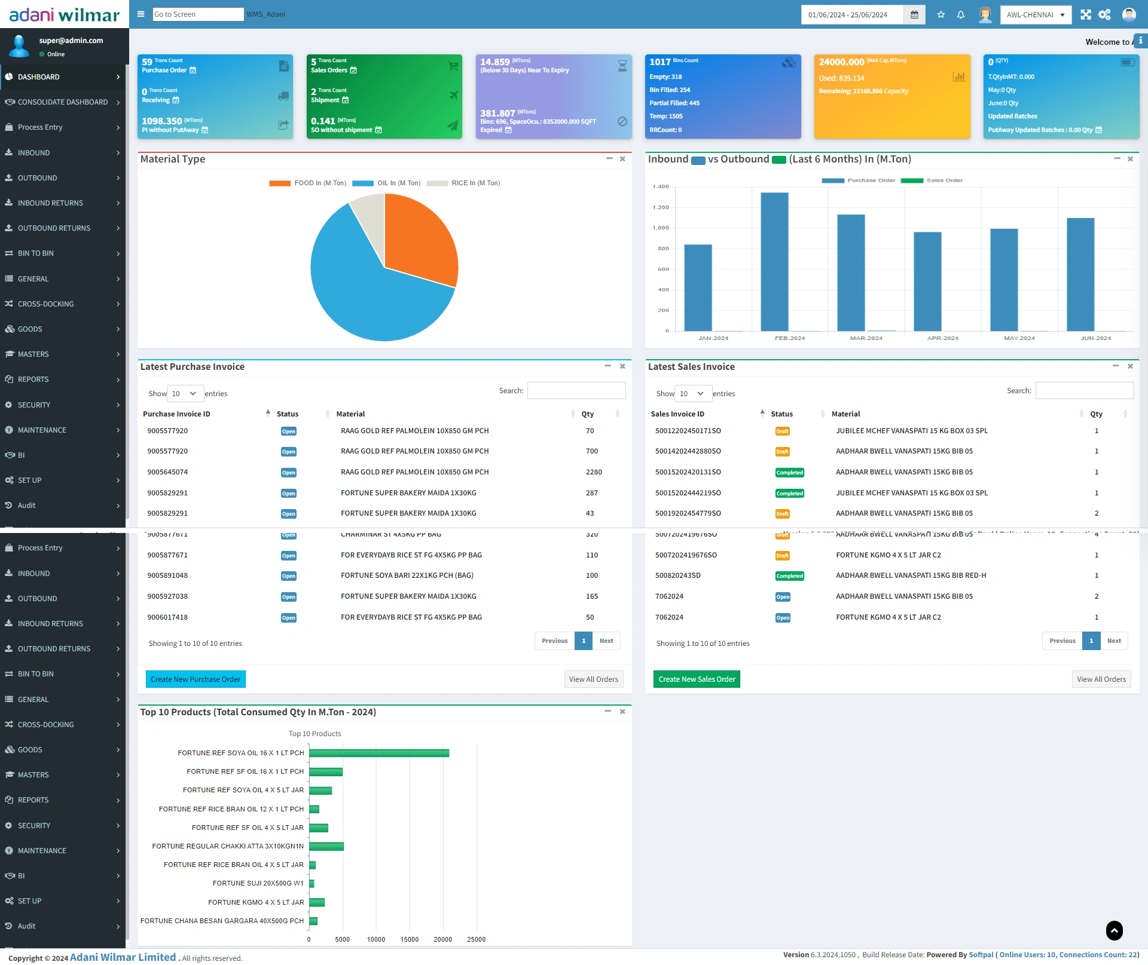Click the dashboard notification bell icon
The image size is (1148, 965).
click(x=958, y=14)
